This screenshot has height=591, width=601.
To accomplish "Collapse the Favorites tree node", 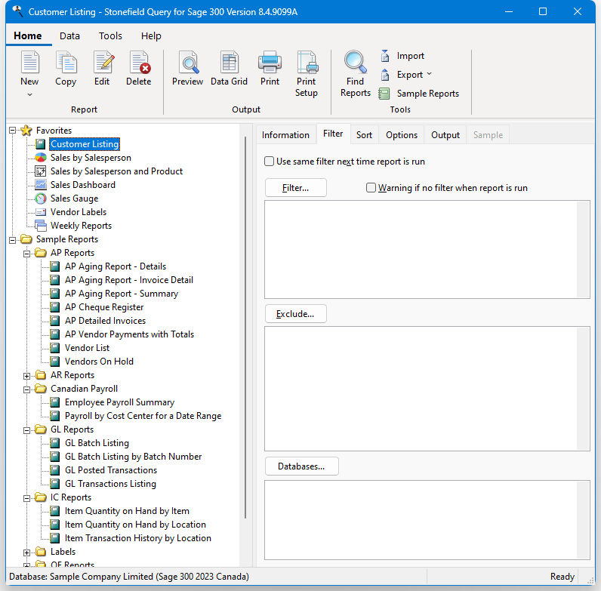I will pos(13,131).
